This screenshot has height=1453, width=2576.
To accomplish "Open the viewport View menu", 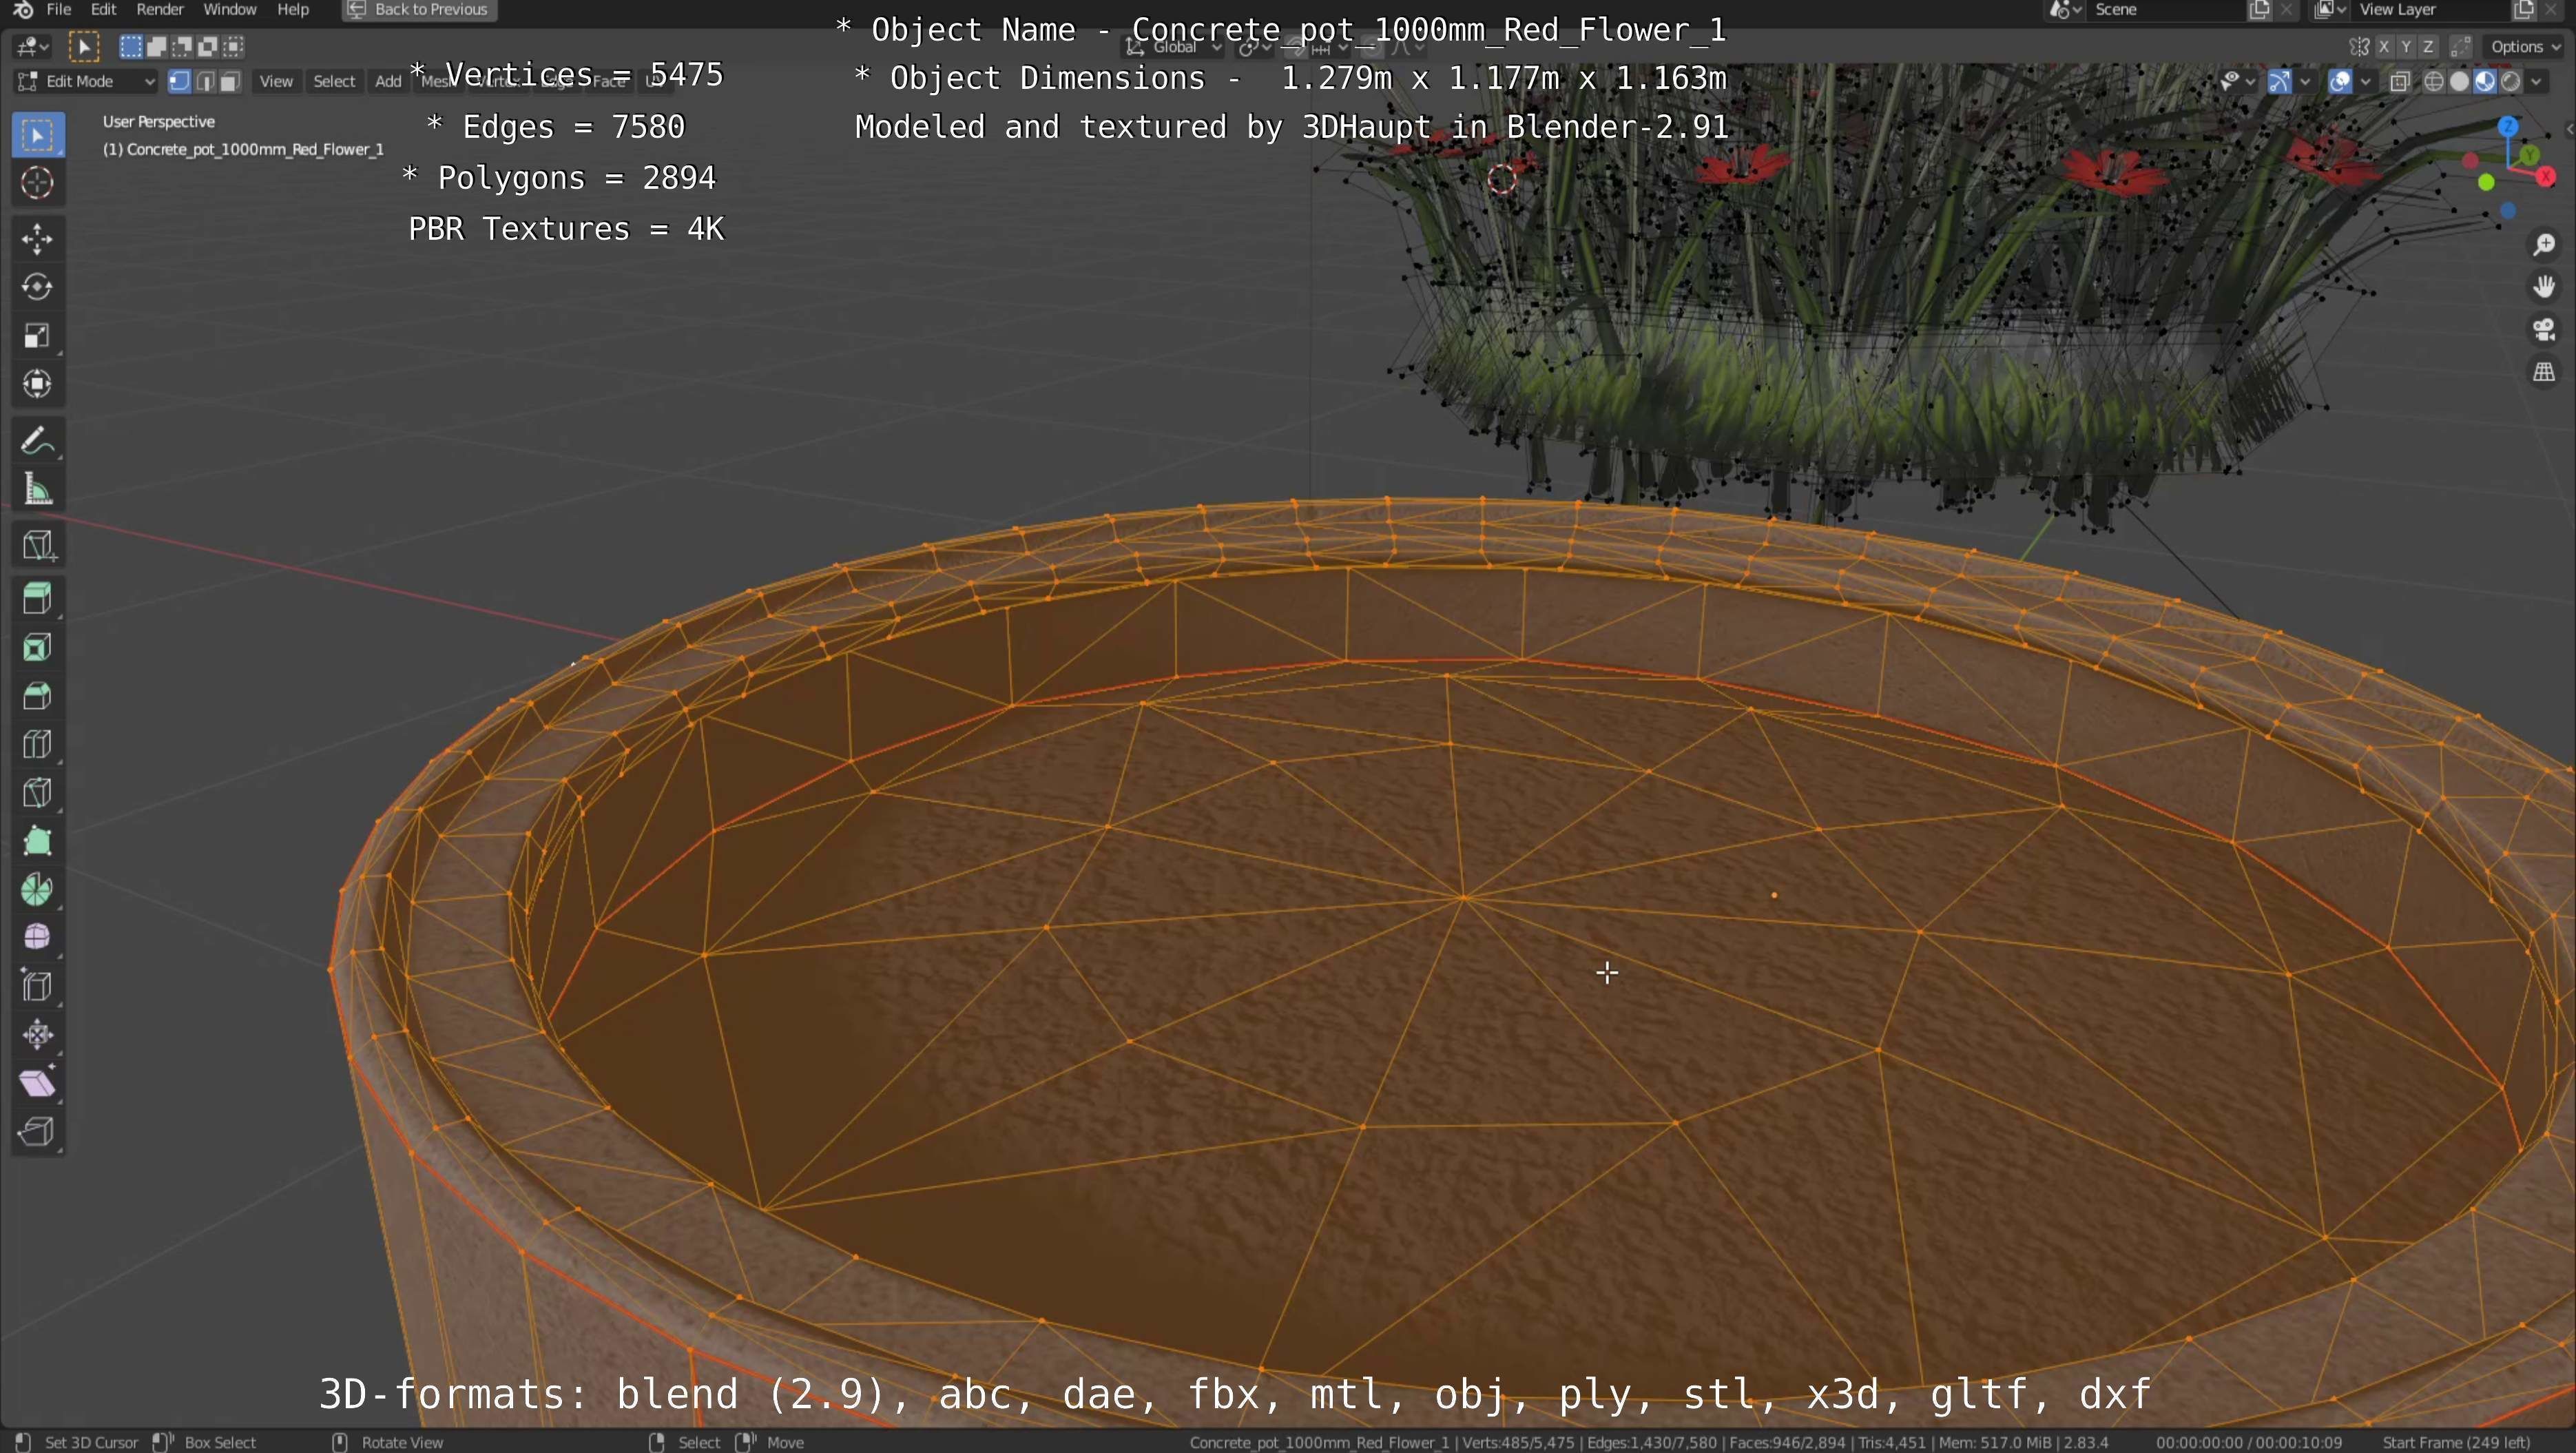I will [x=276, y=82].
